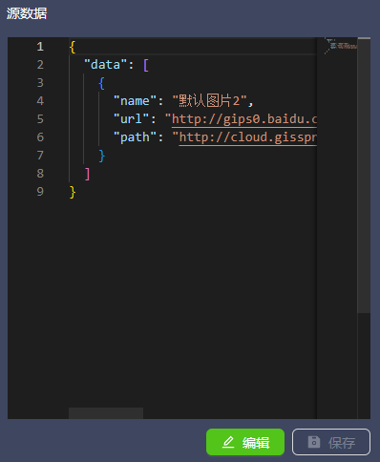Image resolution: width=380 pixels, height=462 pixels.
Task: Click the "url" key on line 5
Action: click(x=131, y=119)
